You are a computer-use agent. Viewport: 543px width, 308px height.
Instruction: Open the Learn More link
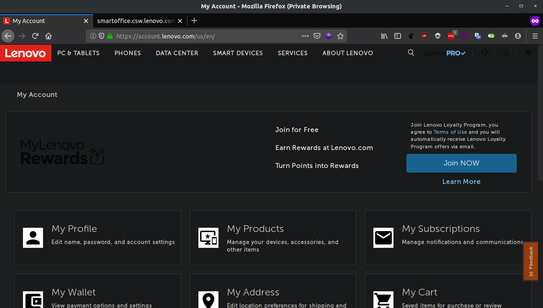coord(462,181)
